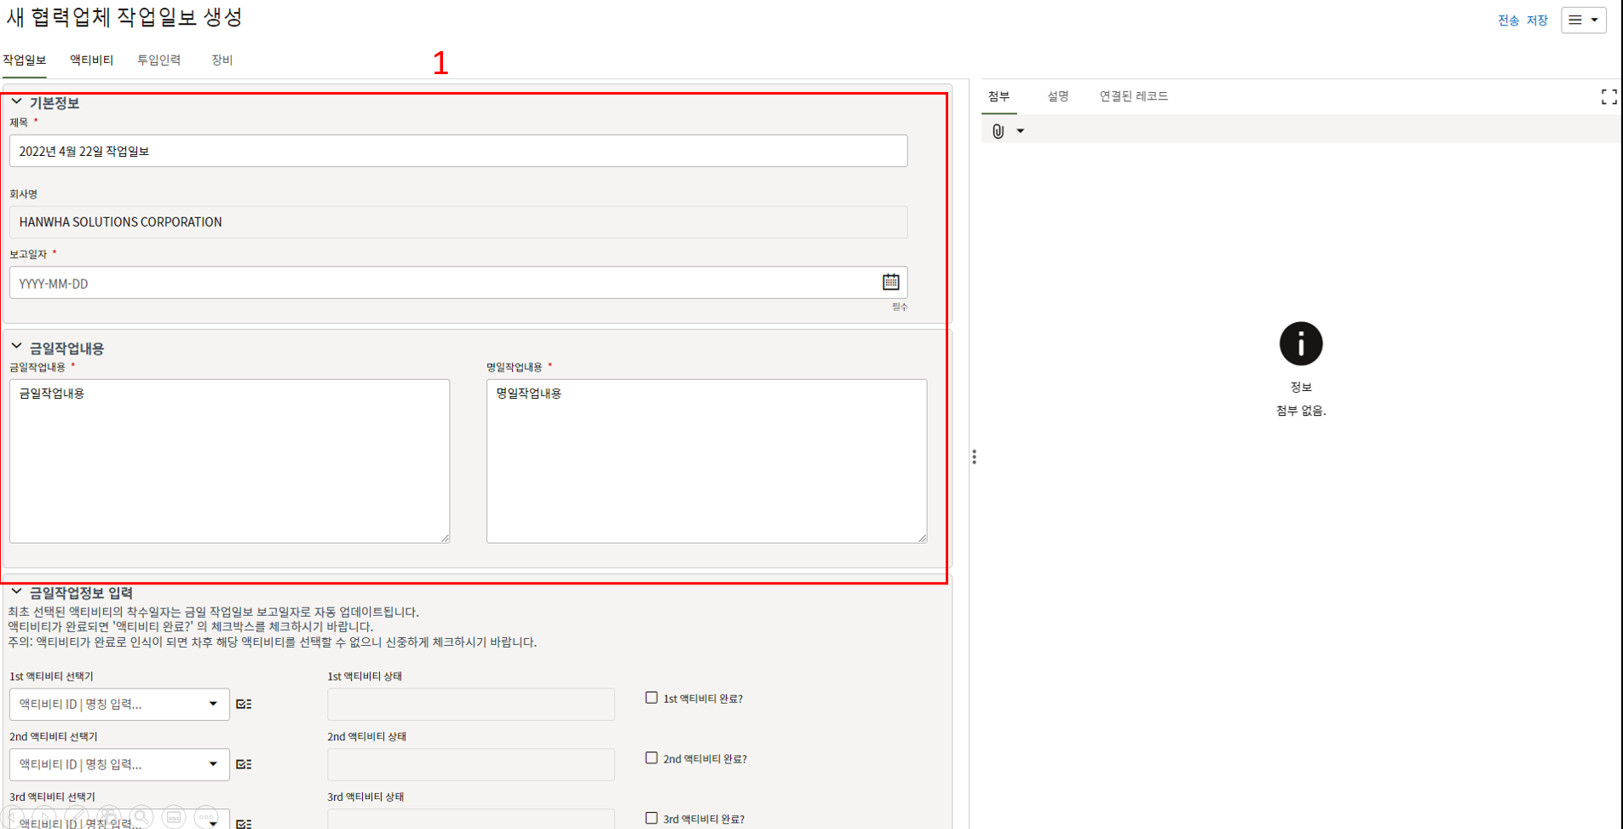Click the paperclip attachment icon
The height and width of the screenshot is (829, 1623).
998,131
